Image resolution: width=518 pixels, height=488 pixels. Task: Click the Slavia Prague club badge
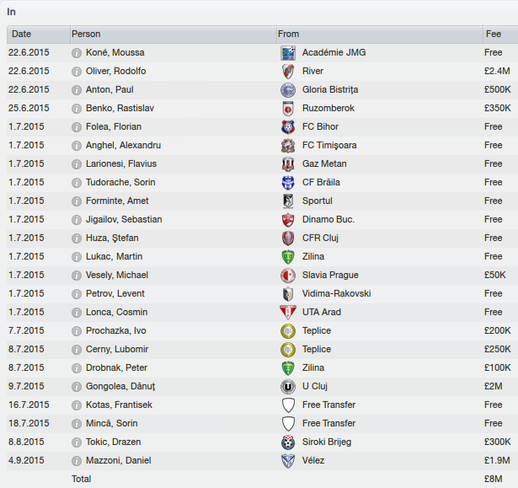pyautogui.click(x=288, y=276)
